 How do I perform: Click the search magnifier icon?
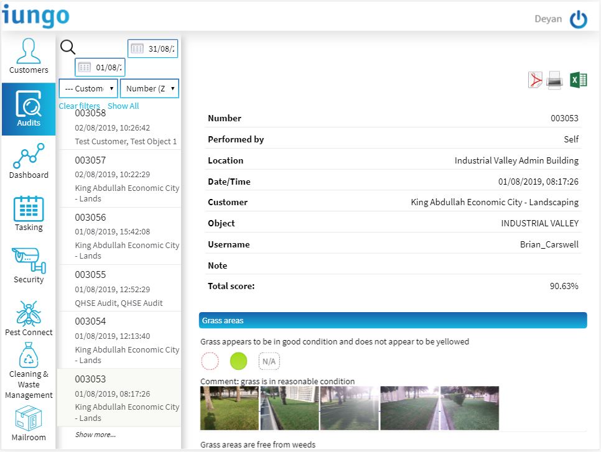68,47
